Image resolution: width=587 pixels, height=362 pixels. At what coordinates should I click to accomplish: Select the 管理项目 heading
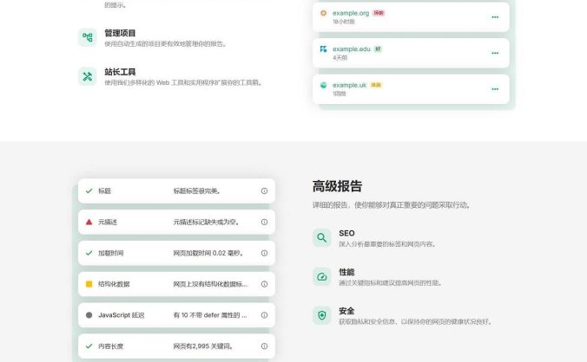(120, 33)
